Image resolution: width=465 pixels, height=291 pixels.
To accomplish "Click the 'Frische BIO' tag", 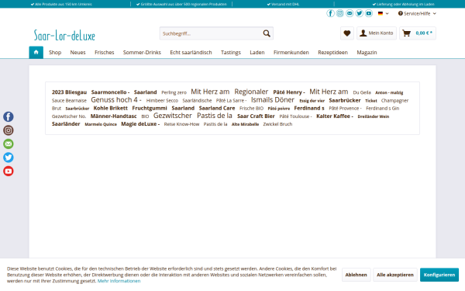I will (251, 109).
